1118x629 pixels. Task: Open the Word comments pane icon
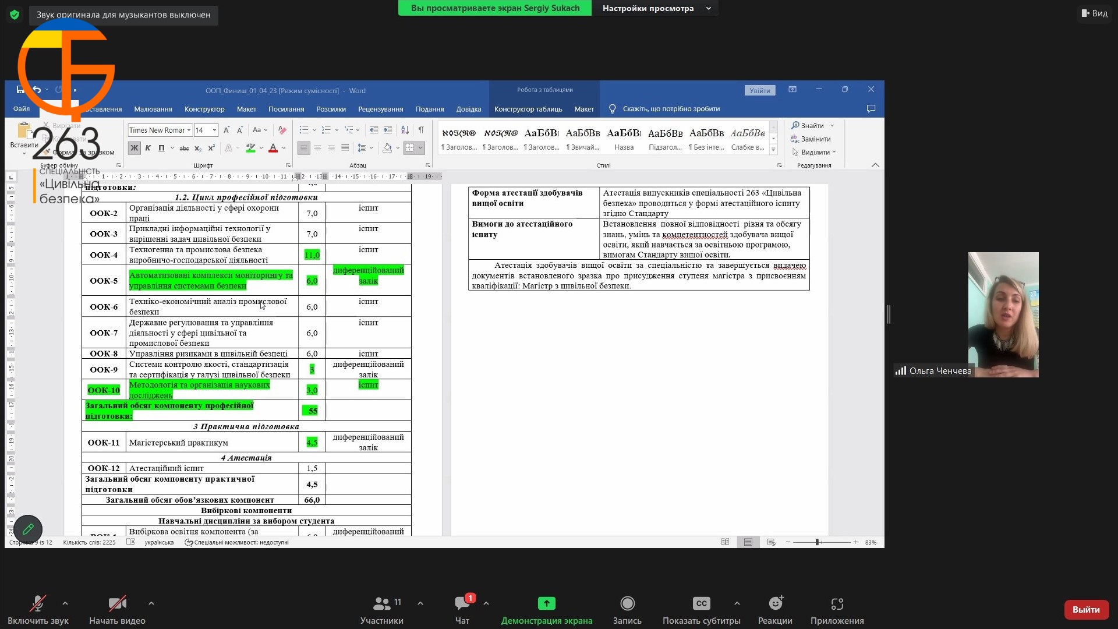coord(871,108)
